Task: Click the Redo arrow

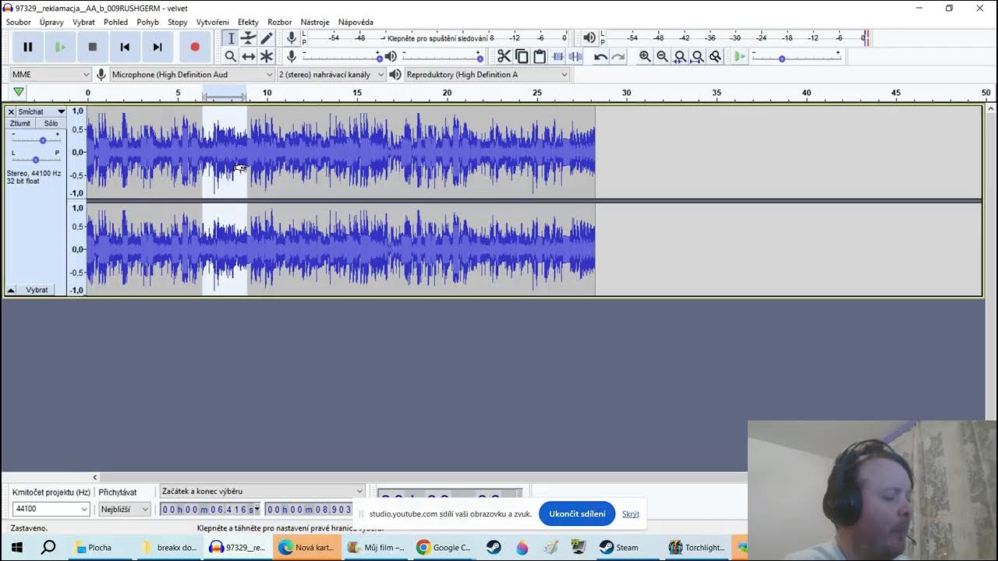Action: (618, 56)
